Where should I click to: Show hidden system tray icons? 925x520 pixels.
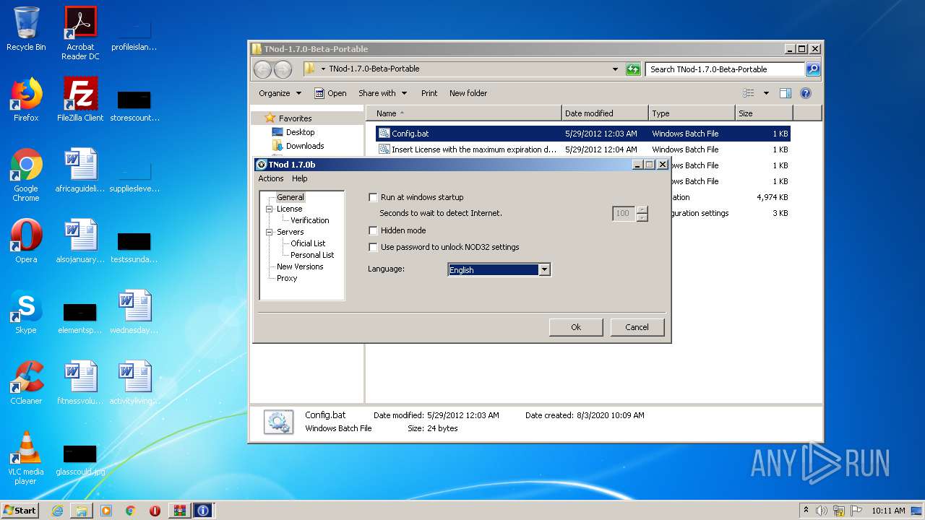coord(806,511)
